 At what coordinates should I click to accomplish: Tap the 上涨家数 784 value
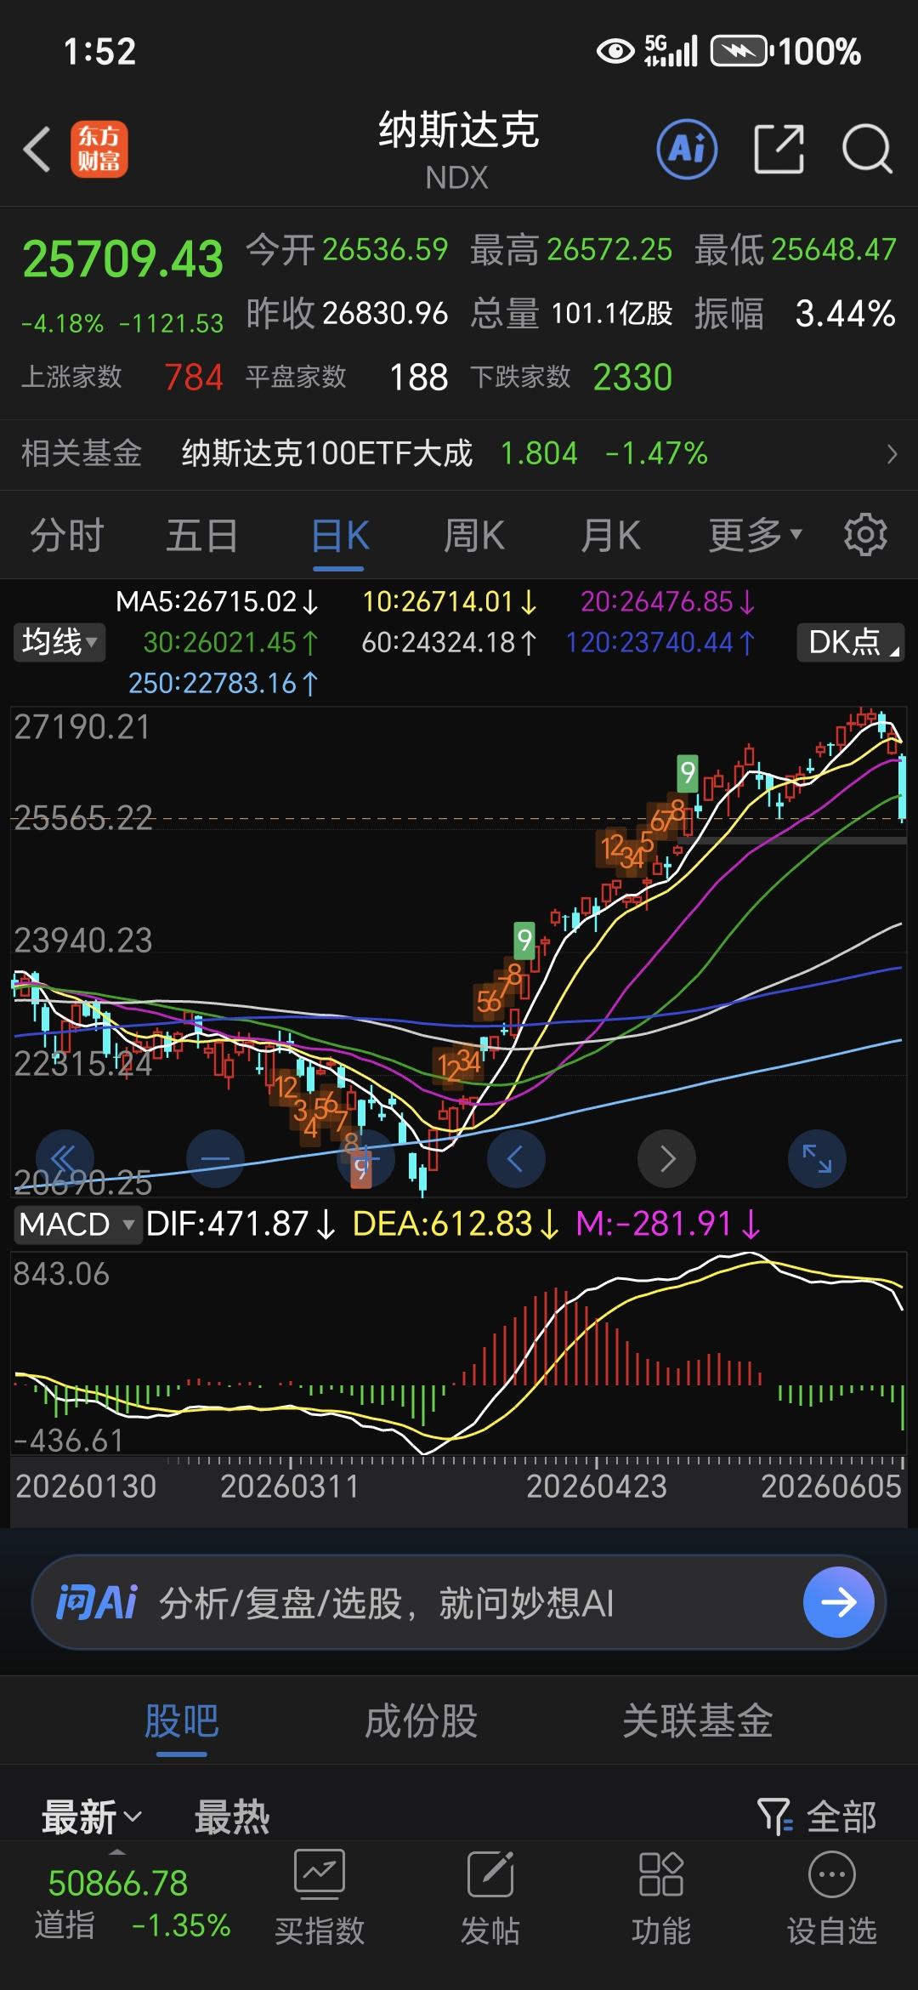pyautogui.click(x=194, y=377)
